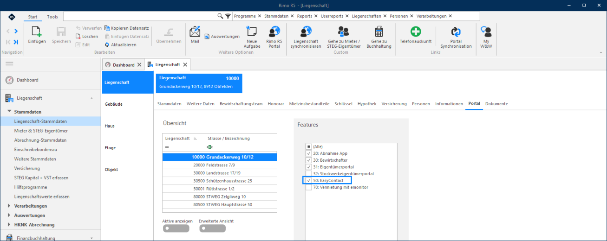607x241 pixels.
Task: Collapse the Liegenschaft sidebar section
Action: pos(91,98)
